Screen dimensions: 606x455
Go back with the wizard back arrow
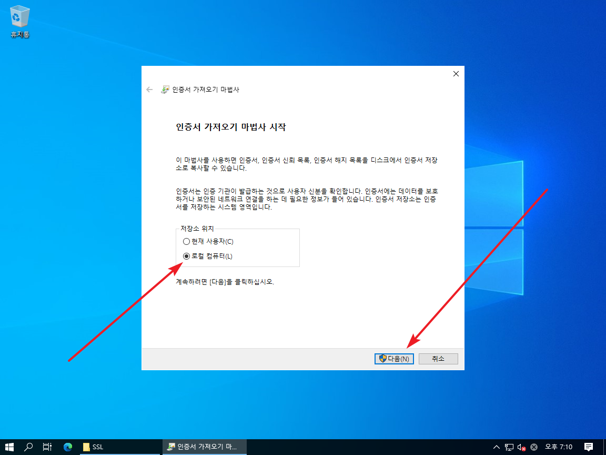tap(149, 90)
